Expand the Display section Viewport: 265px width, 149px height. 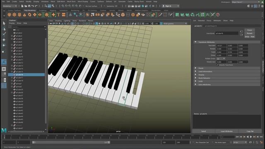[227, 74]
